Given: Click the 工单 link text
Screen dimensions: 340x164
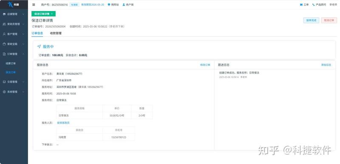Looking at the screenshot, I should pyautogui.click(x=306, y=5).
